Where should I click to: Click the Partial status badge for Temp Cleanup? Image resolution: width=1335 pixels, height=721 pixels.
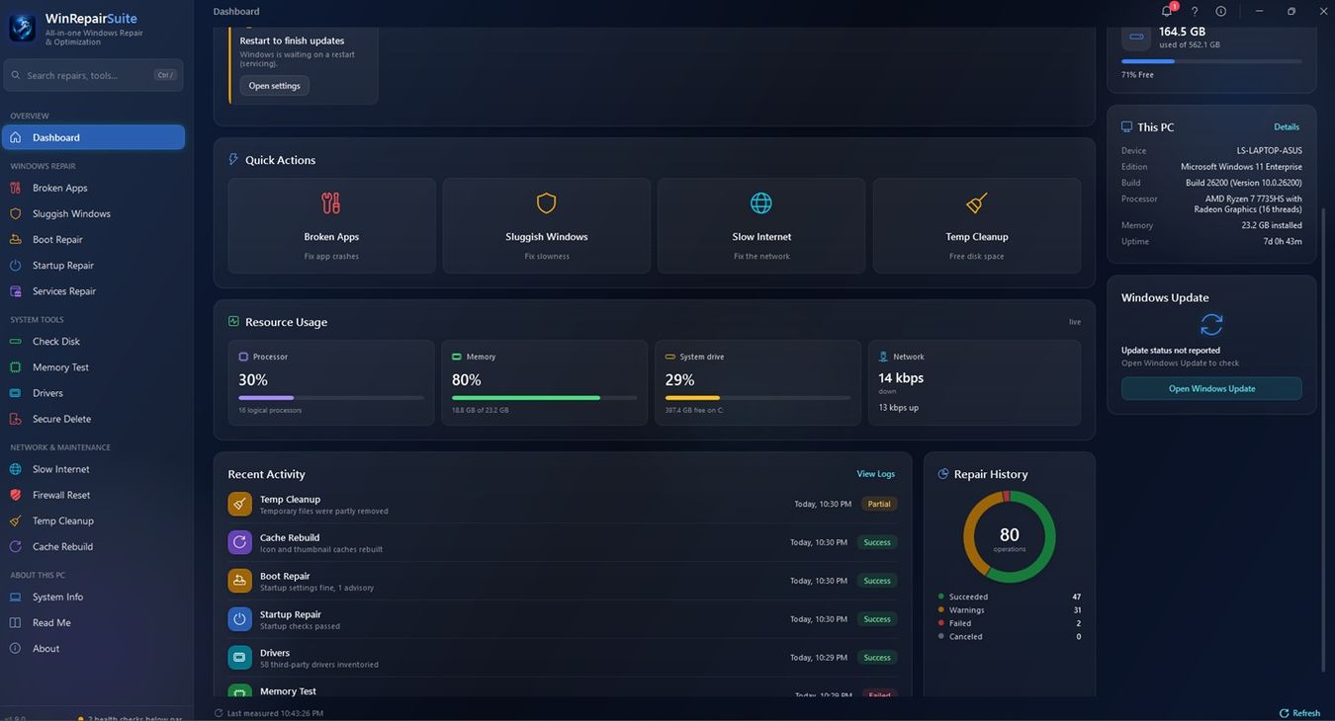pyautogui.click(x=879, y=504)
